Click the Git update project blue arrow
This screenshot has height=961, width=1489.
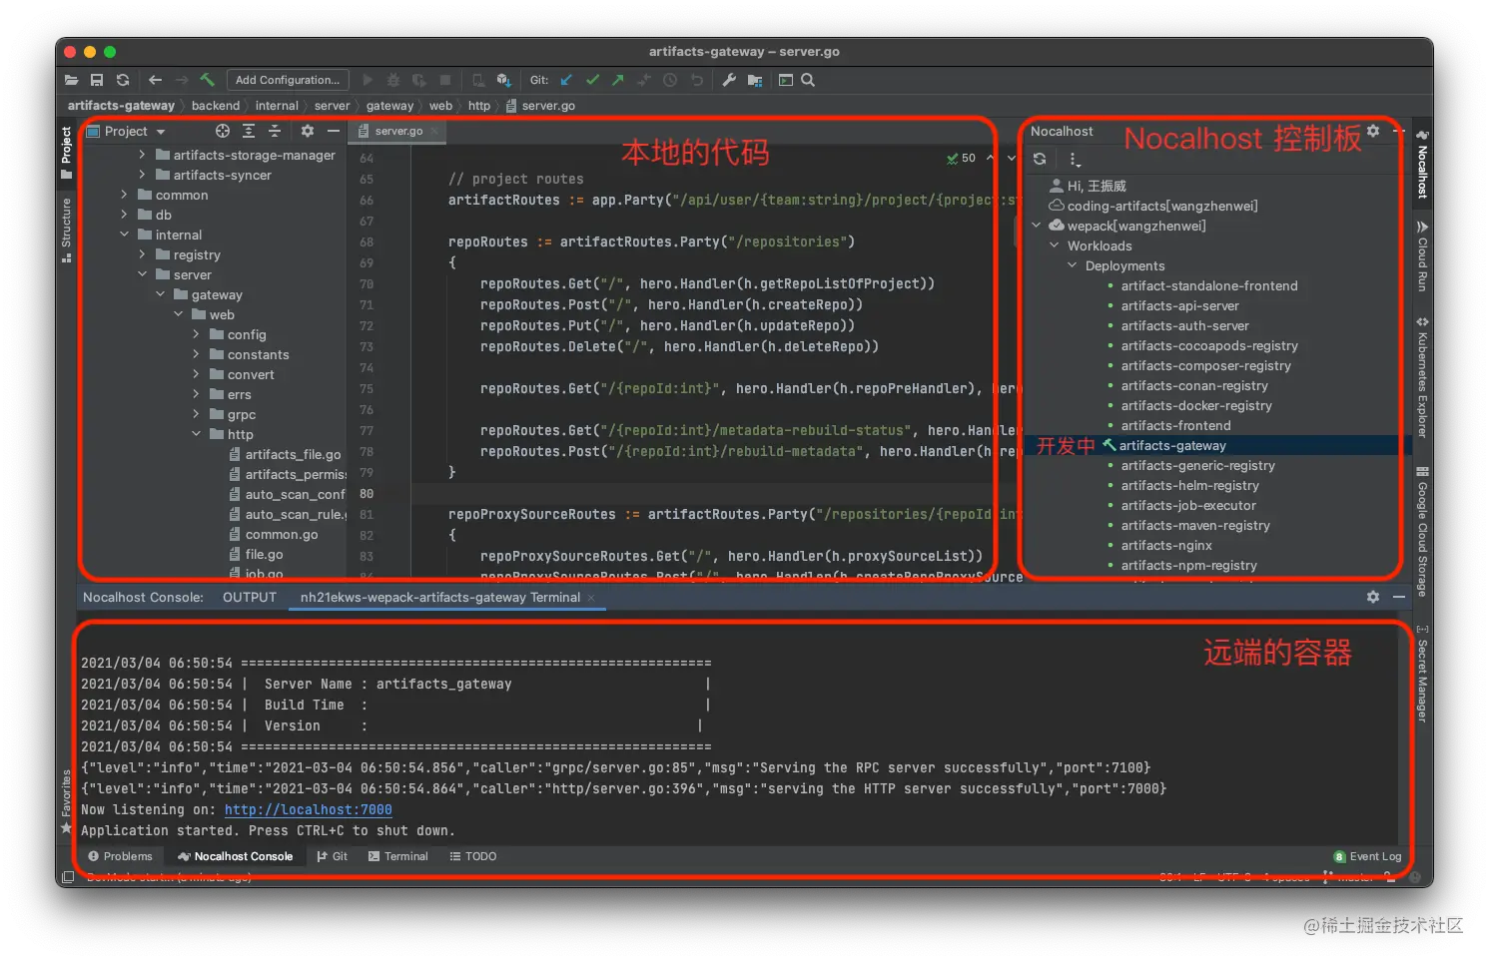click(566, 80)
